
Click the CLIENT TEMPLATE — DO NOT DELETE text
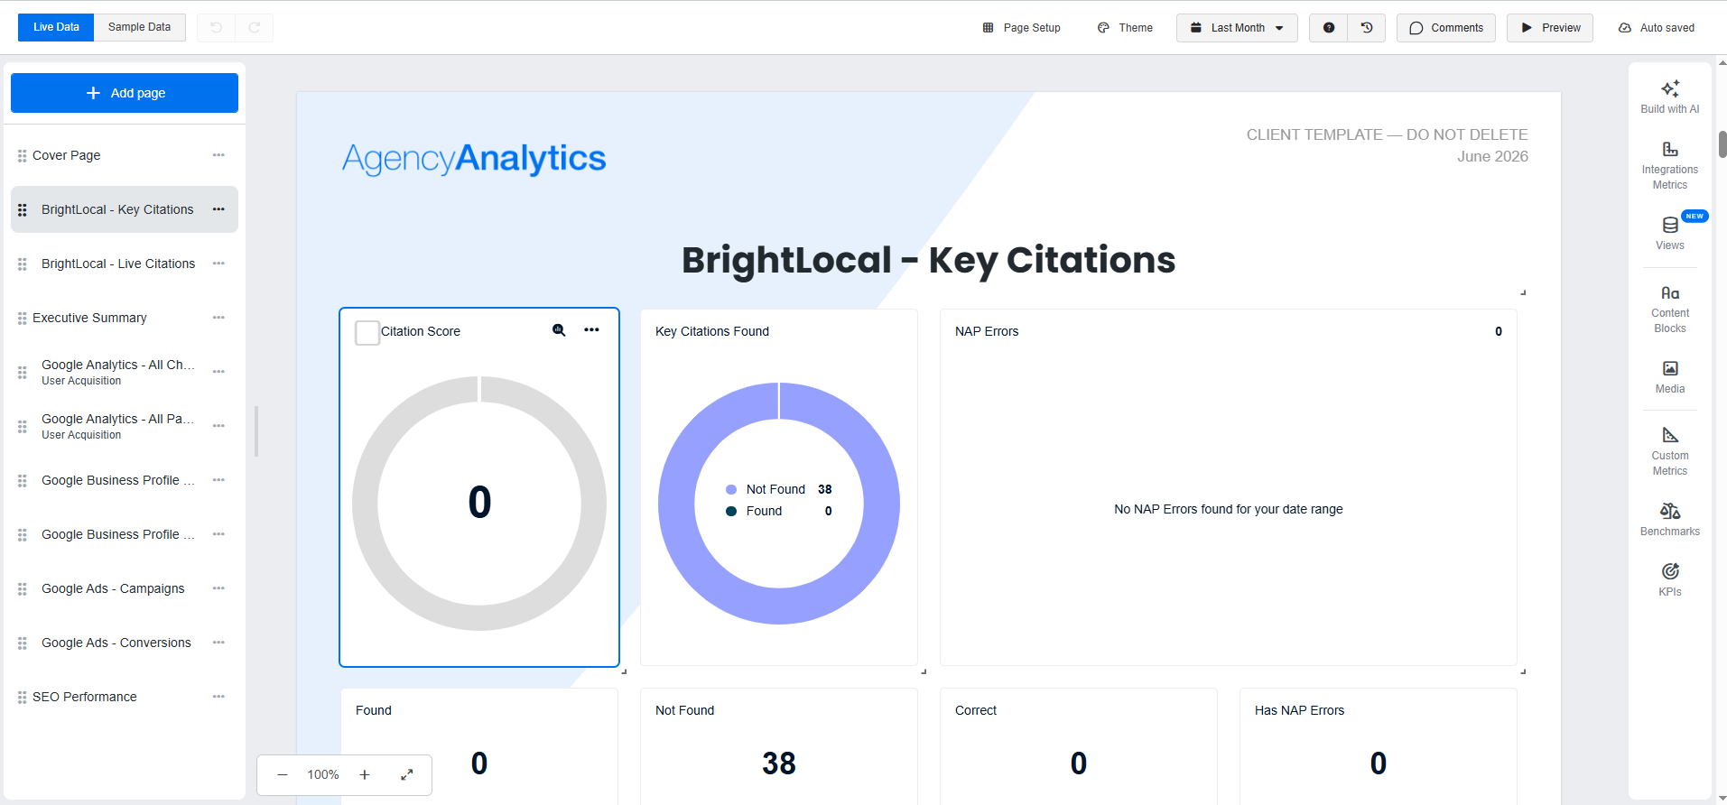1387,134
